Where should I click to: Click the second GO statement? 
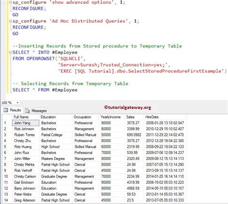15,34
